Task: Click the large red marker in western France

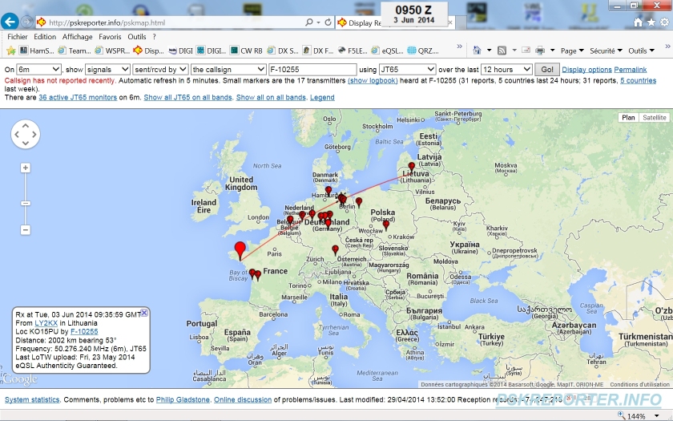Action: (240, 249)
